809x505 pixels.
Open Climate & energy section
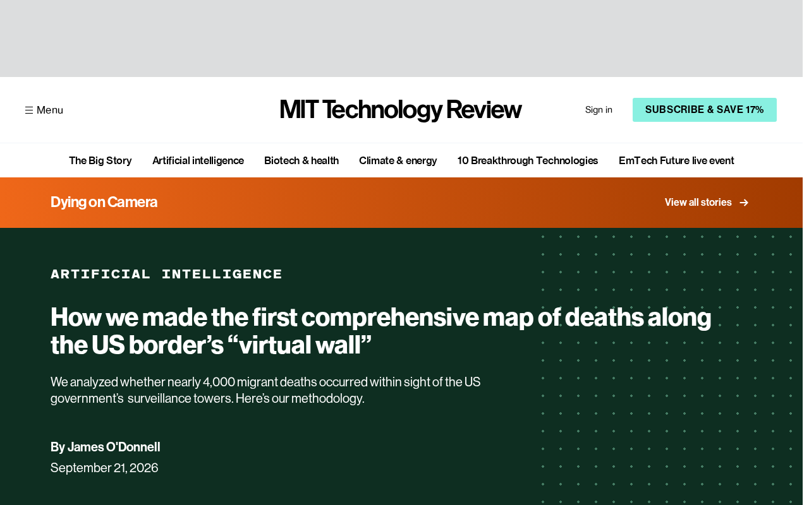point(398,160)
